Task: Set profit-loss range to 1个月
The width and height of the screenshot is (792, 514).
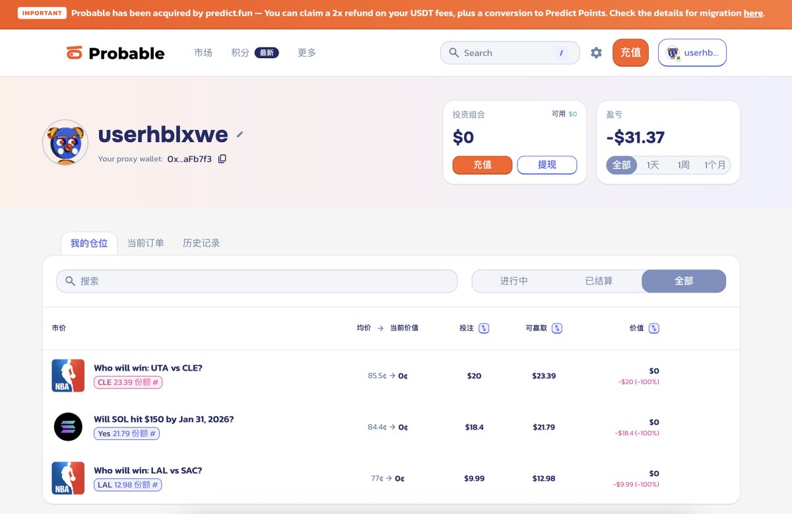Action: [x=715, y=165]
